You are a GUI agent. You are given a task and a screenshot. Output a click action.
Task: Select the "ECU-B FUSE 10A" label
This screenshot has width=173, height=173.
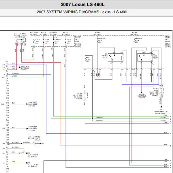[47, 41]
